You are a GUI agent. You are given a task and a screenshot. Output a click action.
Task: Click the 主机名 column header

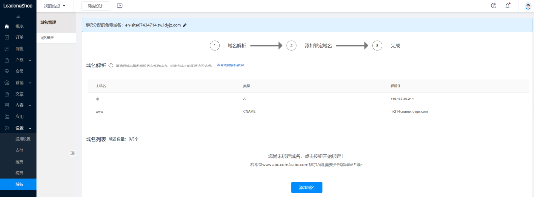101,86
